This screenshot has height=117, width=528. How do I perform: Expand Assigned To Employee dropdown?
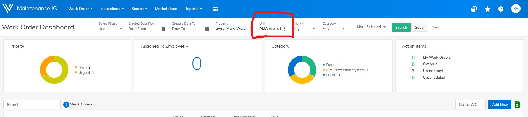click(164, 46)
